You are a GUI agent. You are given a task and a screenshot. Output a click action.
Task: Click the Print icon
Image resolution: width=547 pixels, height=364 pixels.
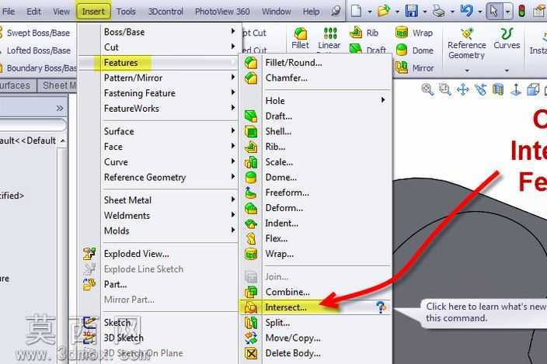click(x=438, y=11)
